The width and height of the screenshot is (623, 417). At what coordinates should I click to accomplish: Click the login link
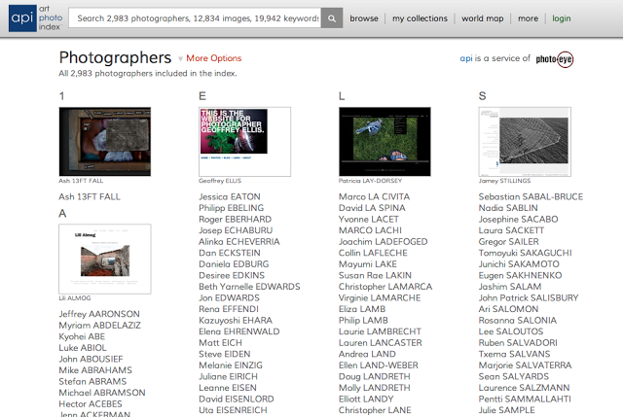pyautogui.click(x=562, y=18)
